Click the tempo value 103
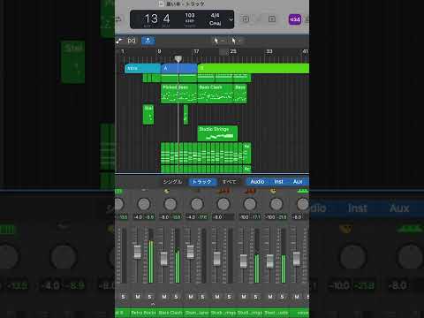Screen dimensions: 424x318 click(190, 15)
